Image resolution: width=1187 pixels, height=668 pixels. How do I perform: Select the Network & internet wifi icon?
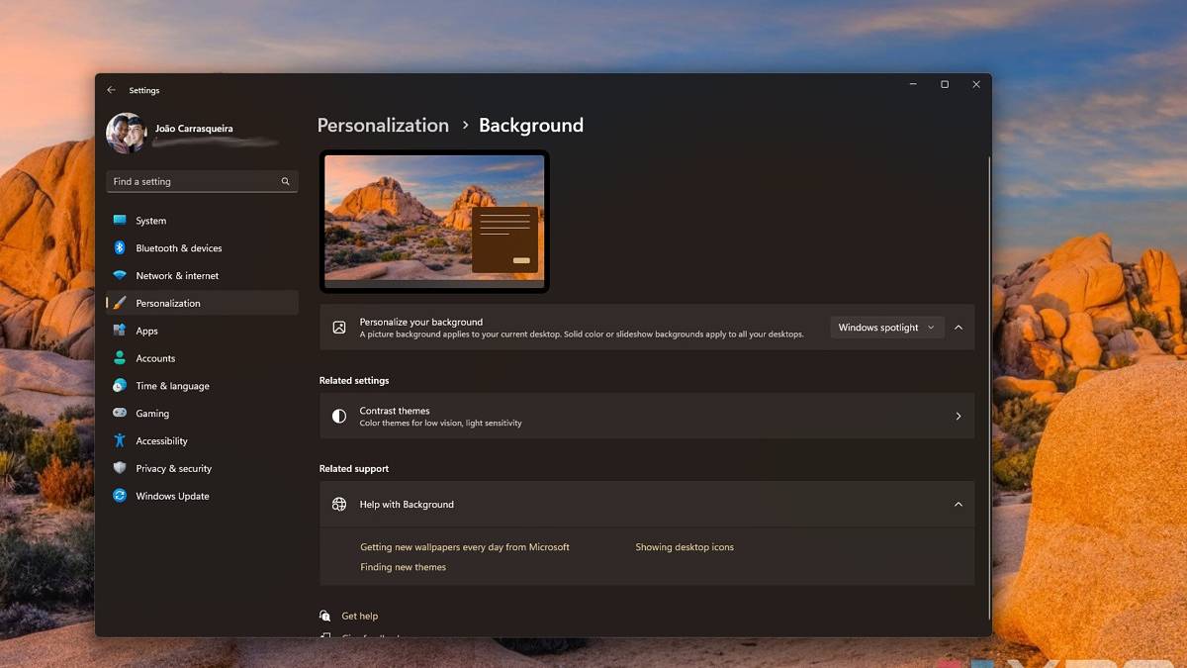(x=120, y=276)
